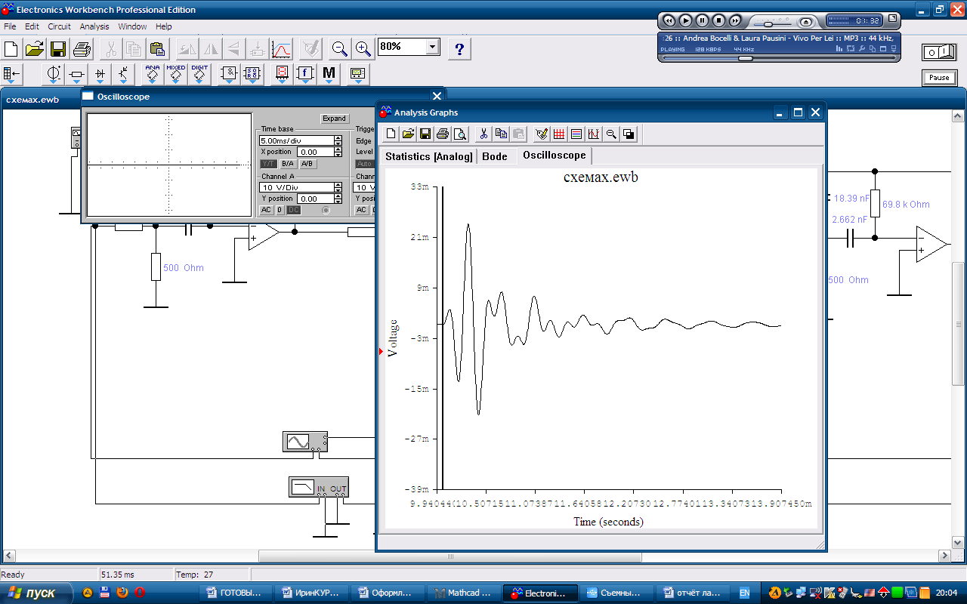Open the Diodes parts bin
This screenshot has width=967, height=604.
point(100,74)
